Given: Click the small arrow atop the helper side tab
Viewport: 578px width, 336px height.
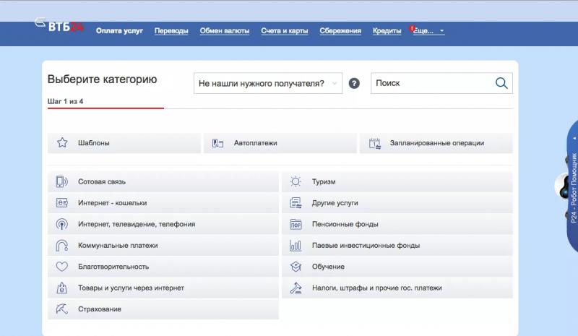Looking at the screenshot, I should tap(574, 138).
